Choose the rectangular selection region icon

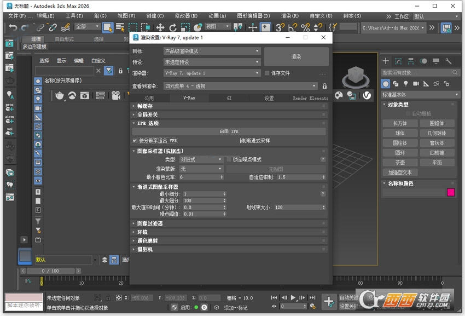[133, 27]
